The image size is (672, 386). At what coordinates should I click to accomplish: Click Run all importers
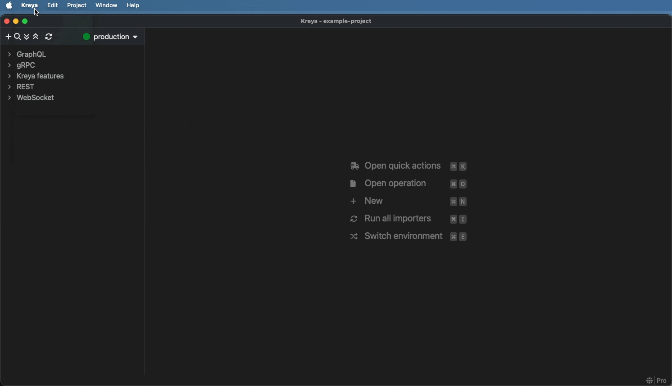(x=398, y=219)
